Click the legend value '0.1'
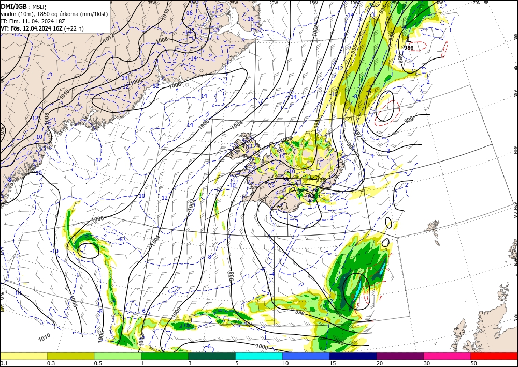Viewport: 518px width, 367px height. coord(4,363)
